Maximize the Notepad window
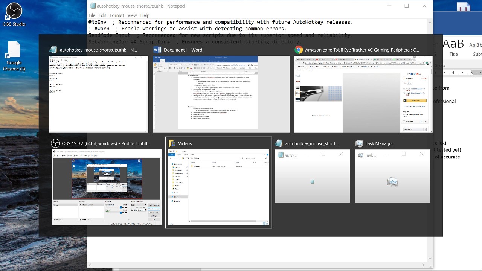The image size is (482, 271). (407, 6)
